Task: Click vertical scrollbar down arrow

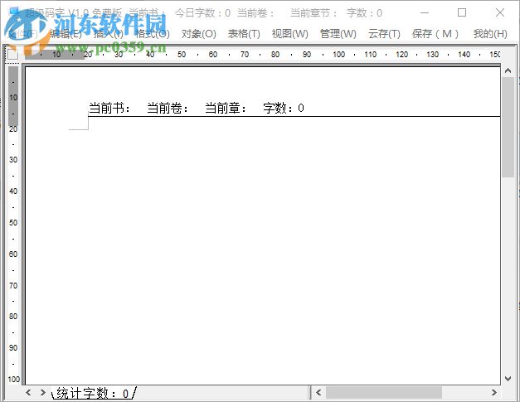Action: 508,378
